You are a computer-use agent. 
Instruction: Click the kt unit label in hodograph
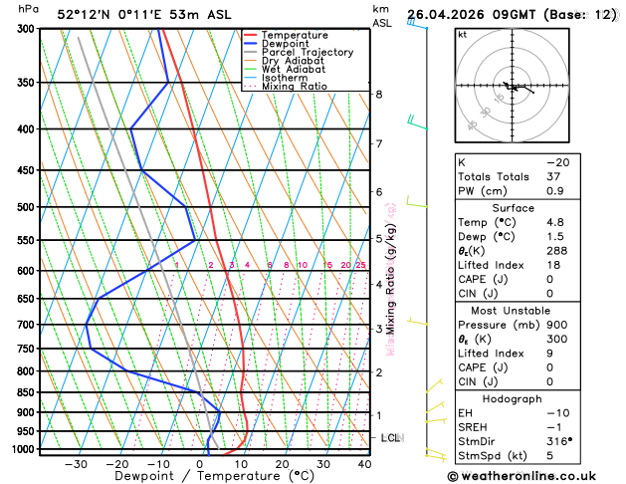coord(463,35)
